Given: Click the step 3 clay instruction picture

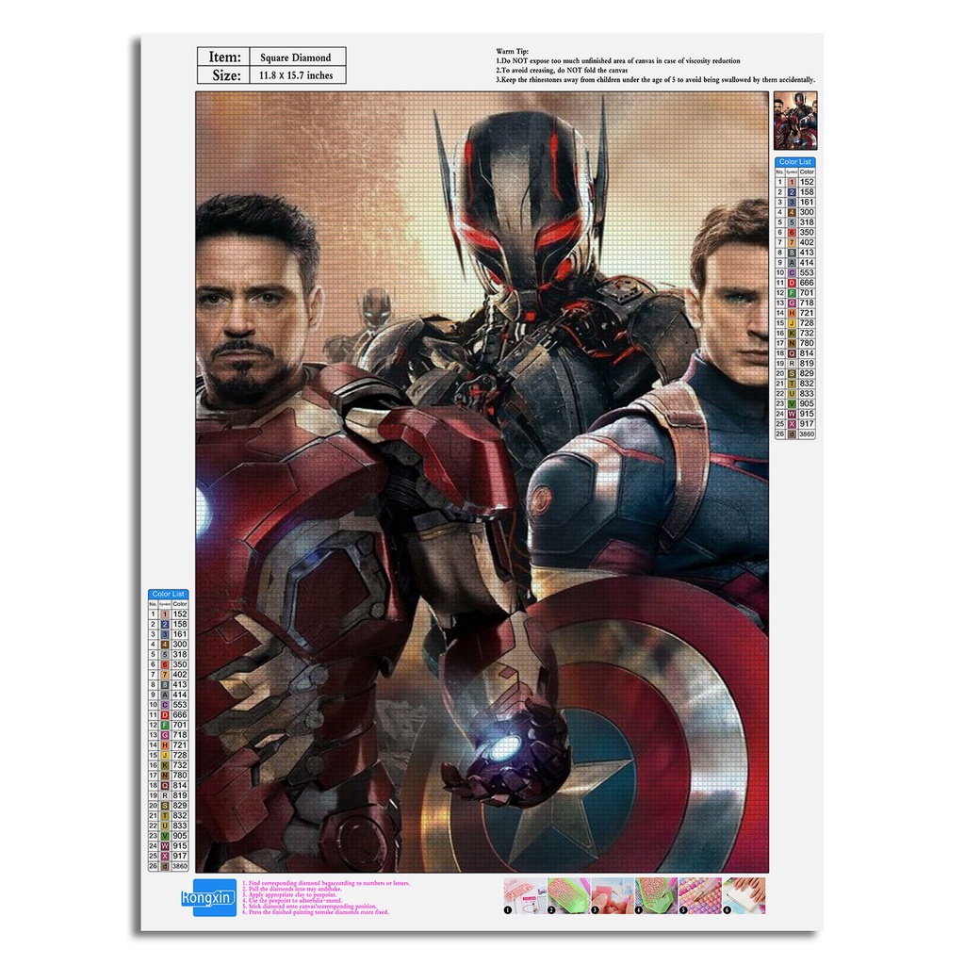Looking at the screenshot, I should pos(613,893).
